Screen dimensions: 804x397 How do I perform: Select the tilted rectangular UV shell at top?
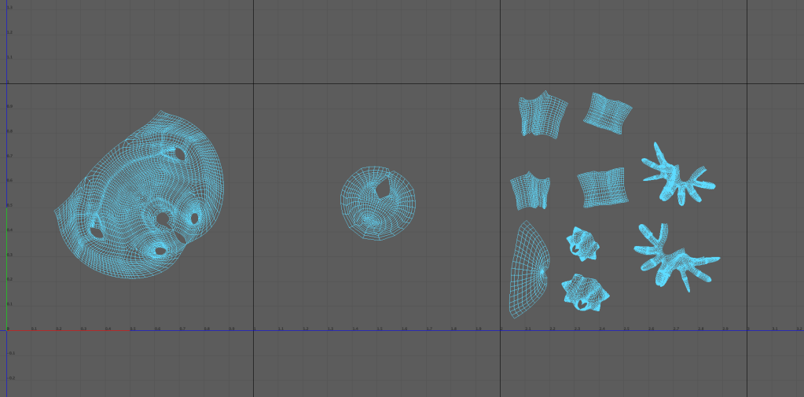tap(607, 112)
